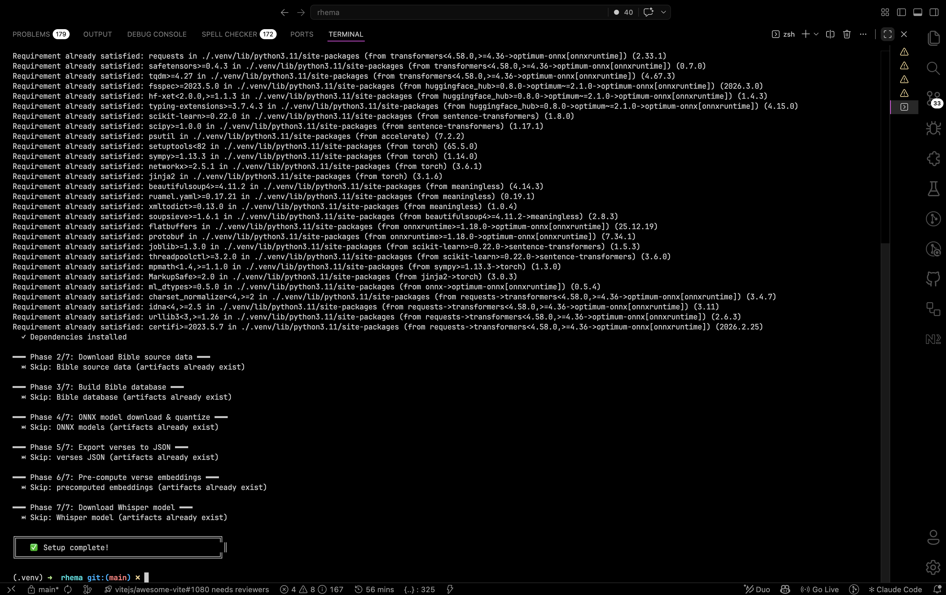Open the chat icon beside command center
This screenshot has height=595, width=946.
coord(649,12)
